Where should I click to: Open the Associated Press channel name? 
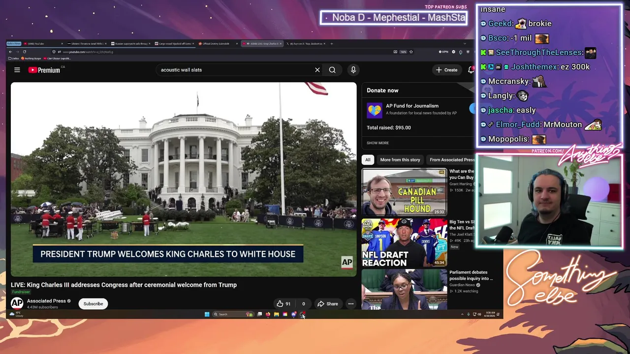pyautogui.click(x=46, y=301)
